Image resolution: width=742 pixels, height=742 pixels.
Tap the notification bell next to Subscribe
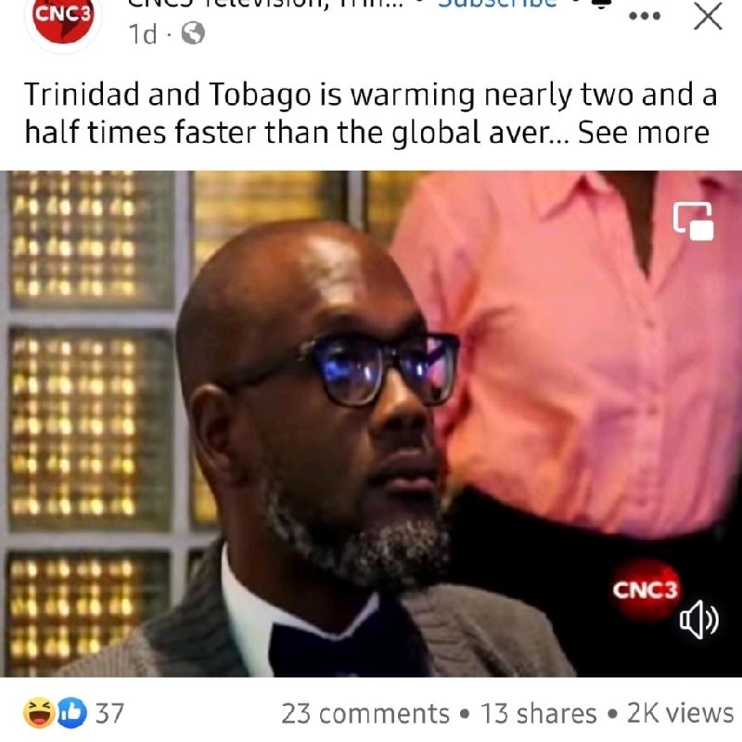pyautogui.click(x=602, y=4)
